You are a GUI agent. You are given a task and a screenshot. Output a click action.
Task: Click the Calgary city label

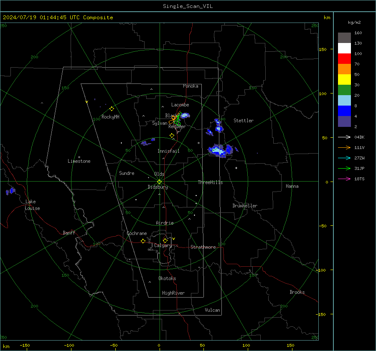(163, 245)
